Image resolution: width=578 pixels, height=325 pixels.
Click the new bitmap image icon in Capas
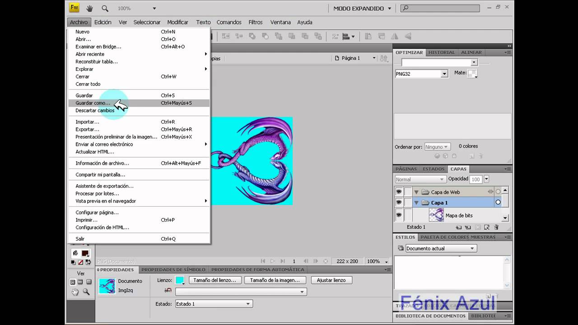pyautogui.click(x=487, y=227)
